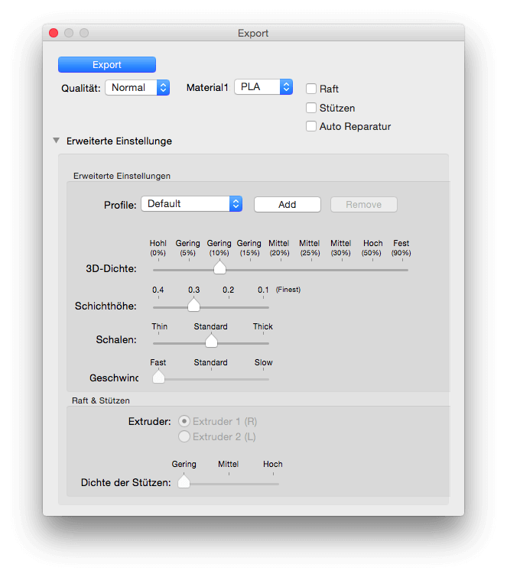Enable the Stützen checkbox

click(x=311, y=108)
